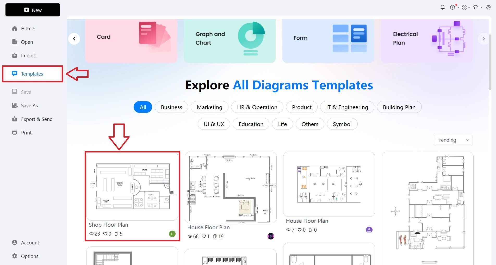Screen dimensions: 496x265
Task: Expand the theme shirt dropdown arrow
Action: [x=481, y=8]
